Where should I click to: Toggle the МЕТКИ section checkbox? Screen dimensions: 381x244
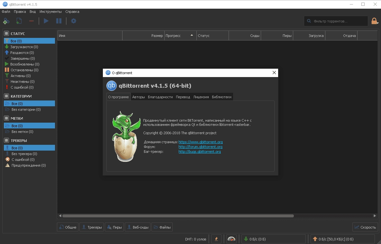pos(6,118)
